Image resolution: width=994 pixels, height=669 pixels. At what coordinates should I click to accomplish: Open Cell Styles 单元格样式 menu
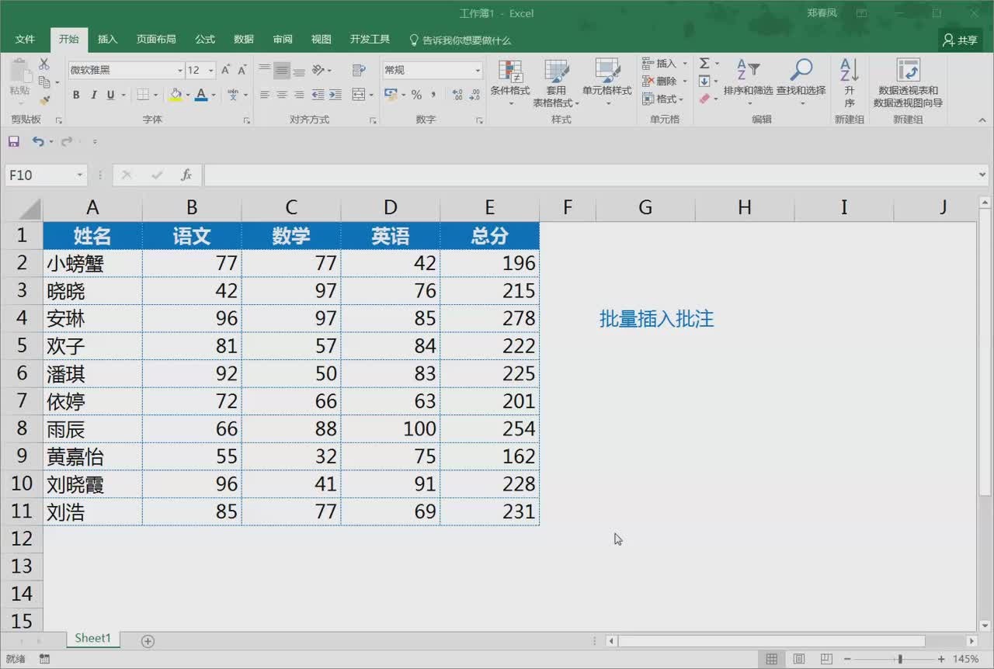tap(607, 81)
